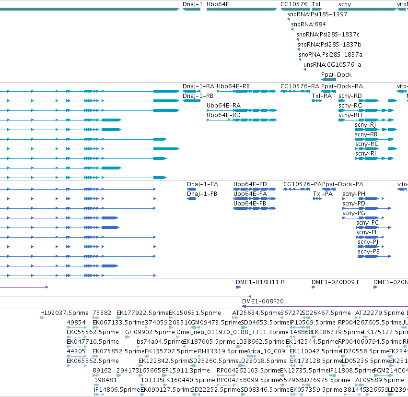Select the bs74a04.5prime EST label

tap(160, 342)
